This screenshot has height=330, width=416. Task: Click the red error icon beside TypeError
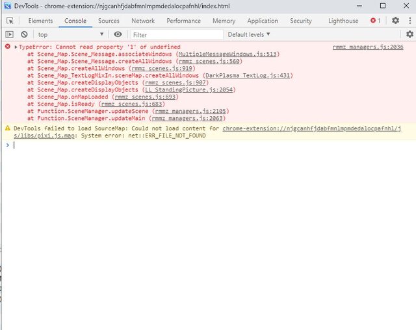pos(8,47)
